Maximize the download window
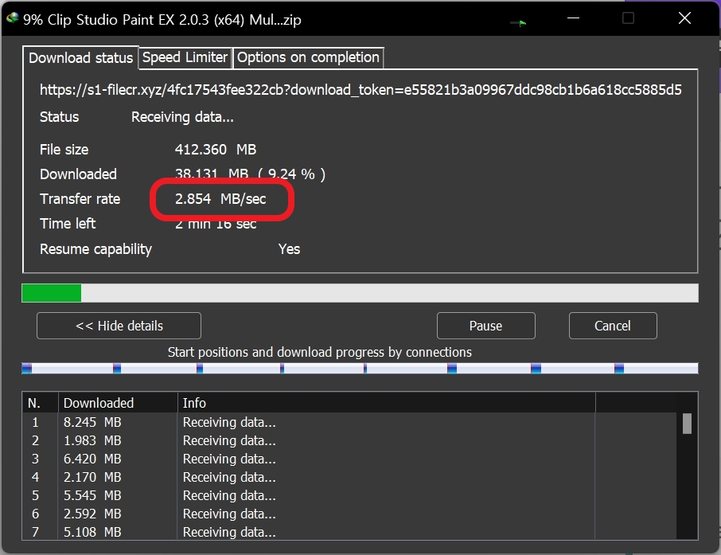This screenshot has width=721, height=555. pos(628,18)
